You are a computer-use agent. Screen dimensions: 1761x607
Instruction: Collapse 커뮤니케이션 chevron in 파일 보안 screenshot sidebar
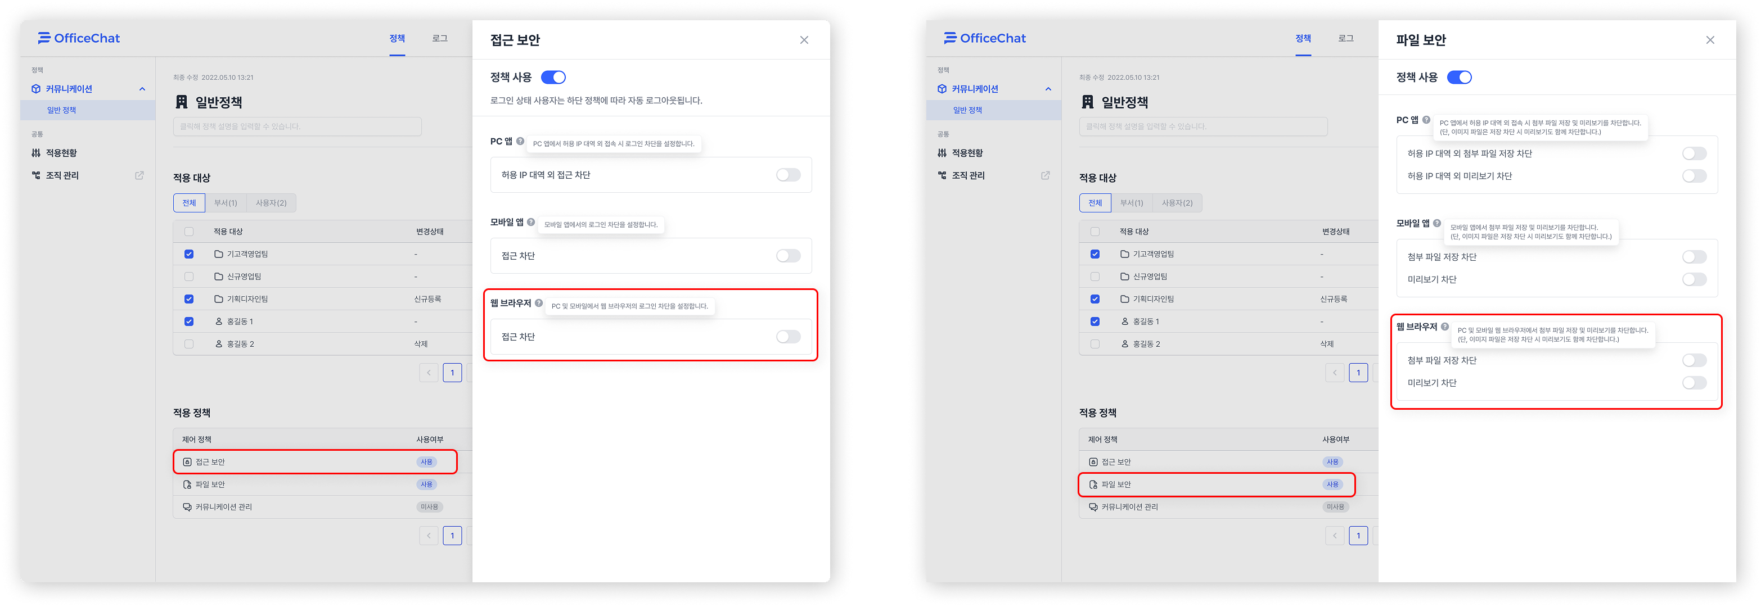click(x=1048, y=89)
